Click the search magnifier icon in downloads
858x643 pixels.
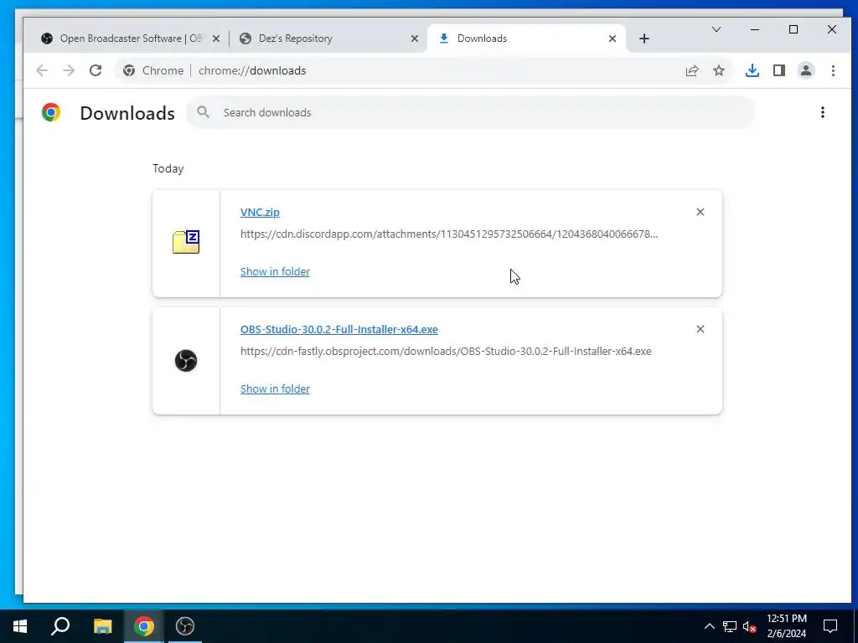coord(203,112)
